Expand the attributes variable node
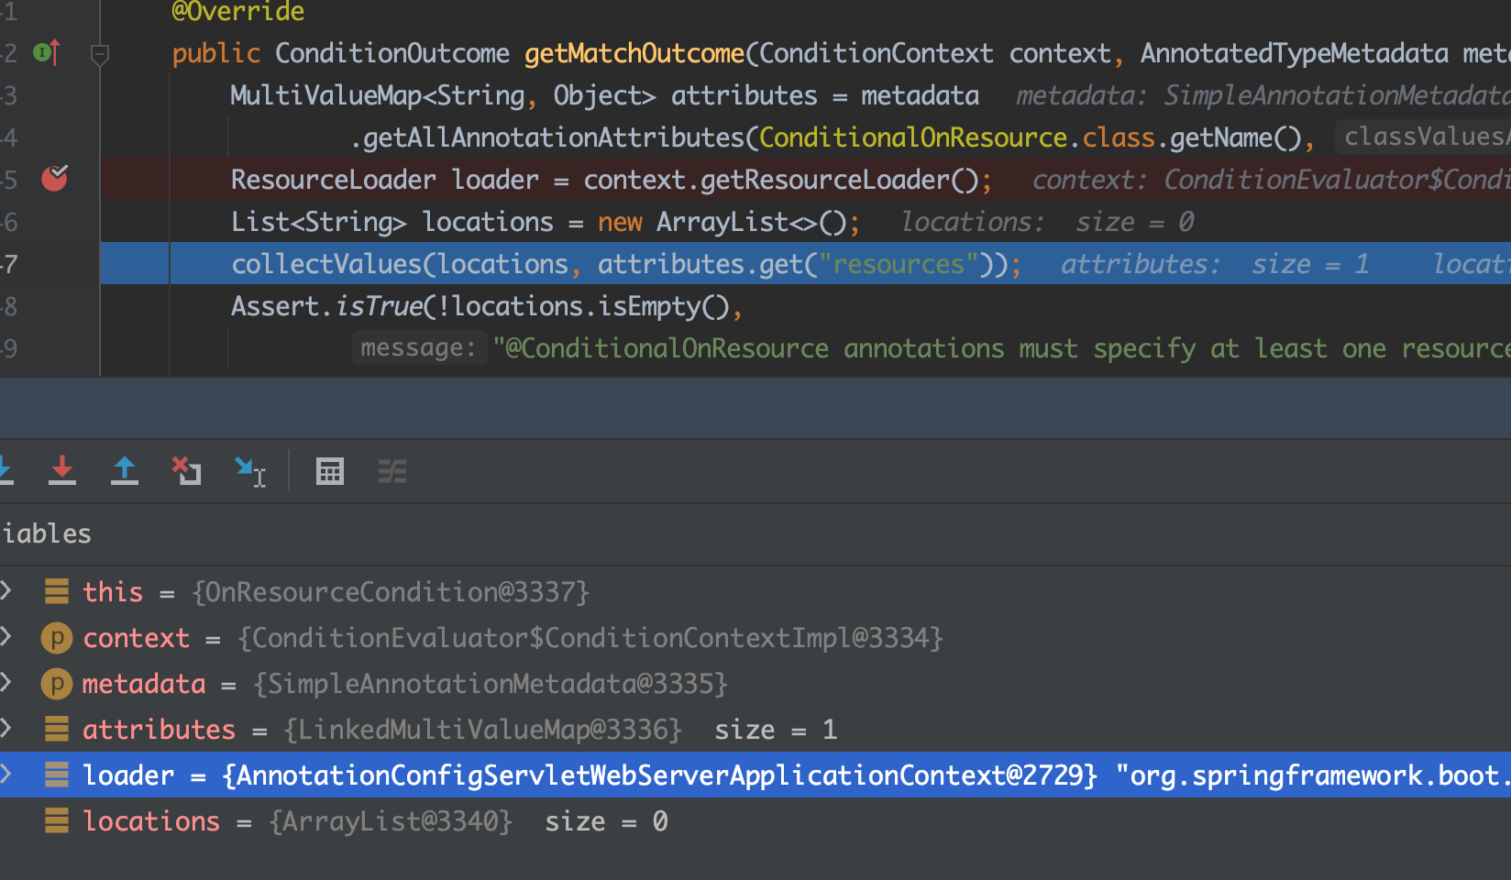The height and width of the screenshot is (880, 1511). tap(6, 728)
